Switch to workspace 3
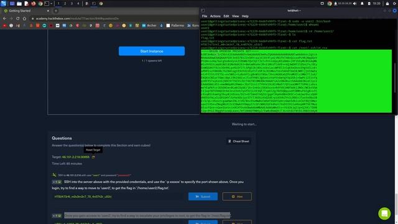398x224 pixels. coord(72,4)
